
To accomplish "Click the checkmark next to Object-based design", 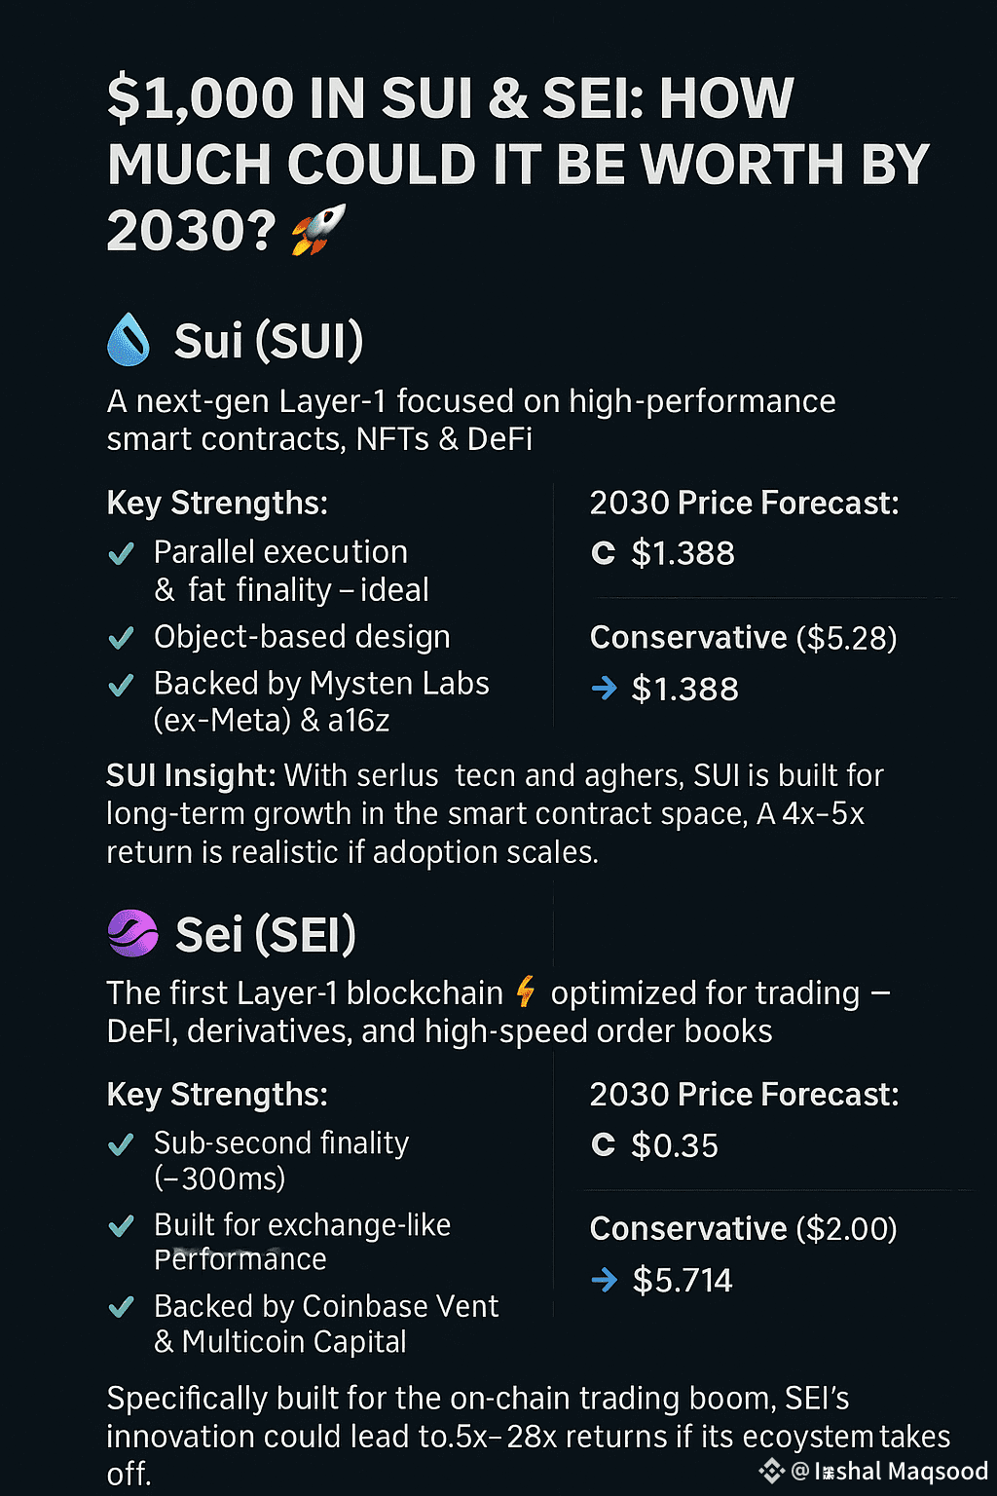I will 121,638.
